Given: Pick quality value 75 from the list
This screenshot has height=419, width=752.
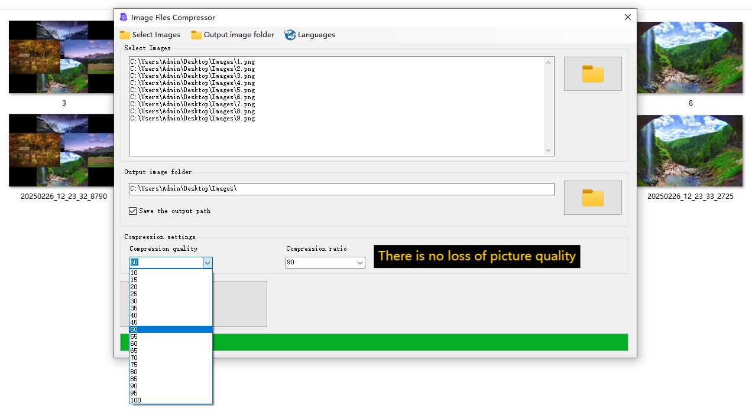Looking at the screenshot, I should [x=170, y=365].
